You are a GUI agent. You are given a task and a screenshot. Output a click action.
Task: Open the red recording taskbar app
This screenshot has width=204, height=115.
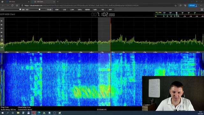coord(34,113)
